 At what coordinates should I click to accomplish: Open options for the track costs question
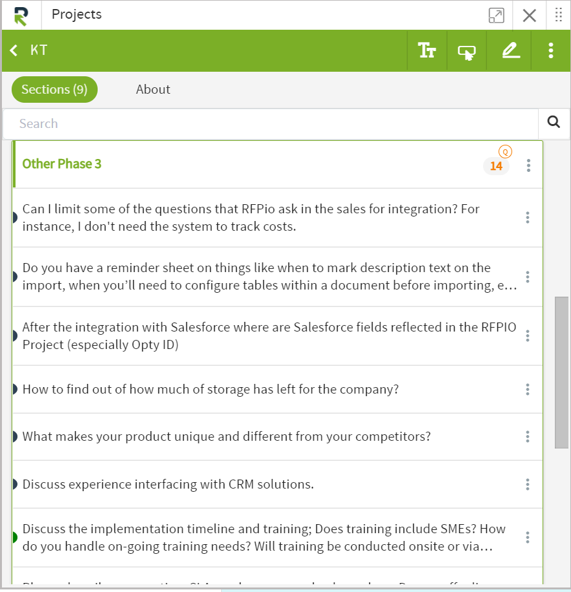[x=528, y=217]
